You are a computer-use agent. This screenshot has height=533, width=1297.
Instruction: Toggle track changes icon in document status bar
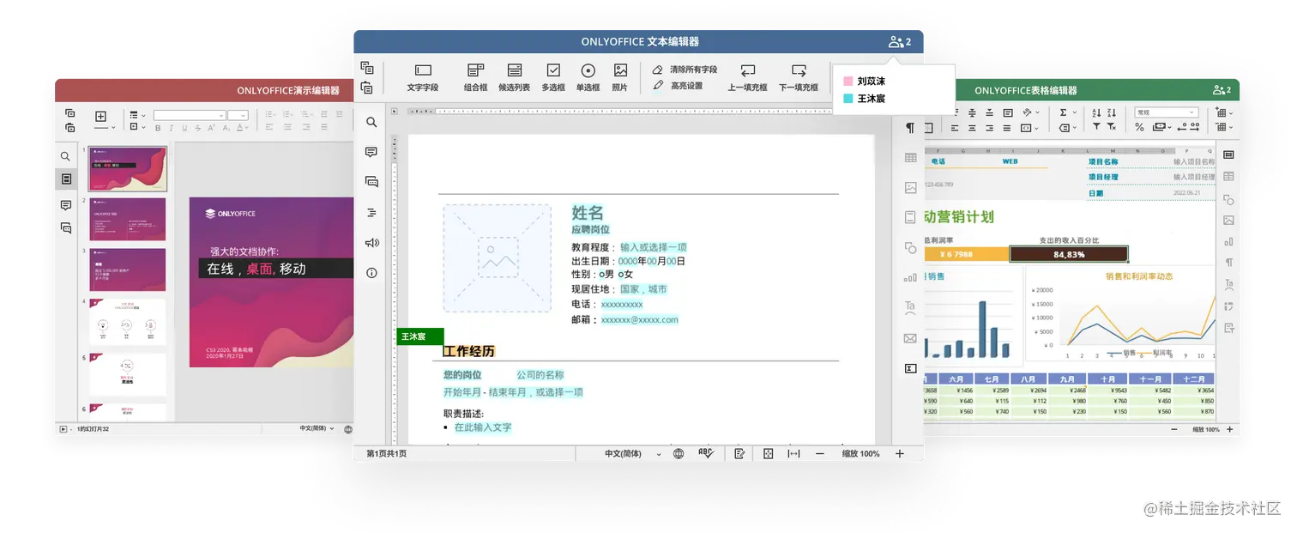[x=739, y=454]
